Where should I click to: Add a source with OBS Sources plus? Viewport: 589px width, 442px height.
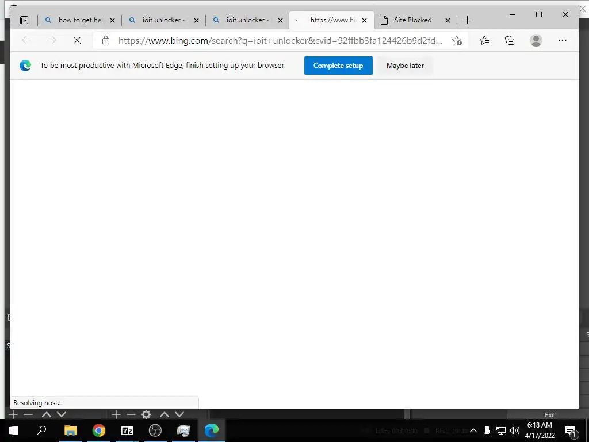[x=116, y=414]
